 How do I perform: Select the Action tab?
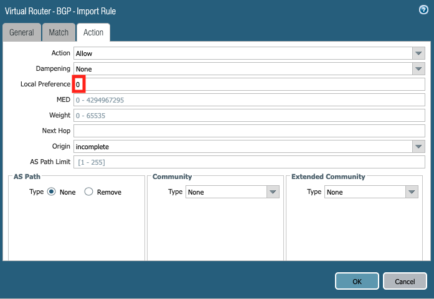[93, 32]
